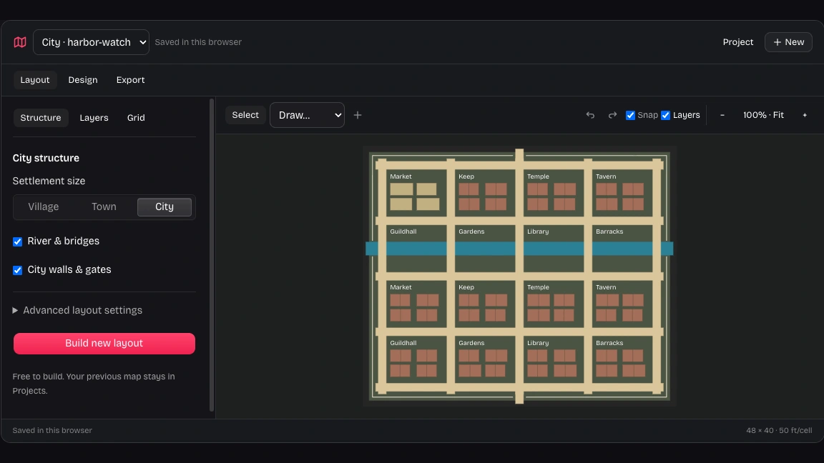Click the undo arrow icon

590,115
